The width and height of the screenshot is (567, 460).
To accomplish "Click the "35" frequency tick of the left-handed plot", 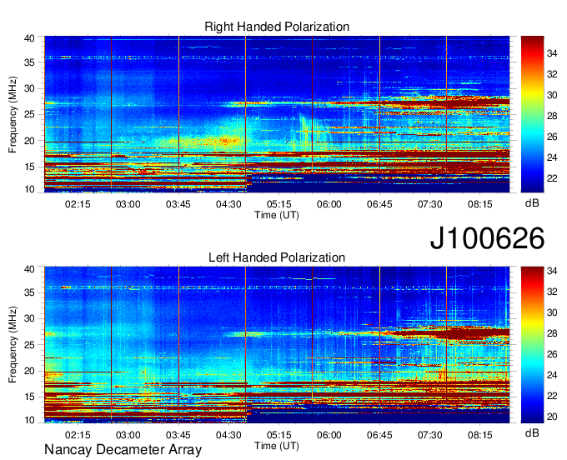I will tap(29, 292).
